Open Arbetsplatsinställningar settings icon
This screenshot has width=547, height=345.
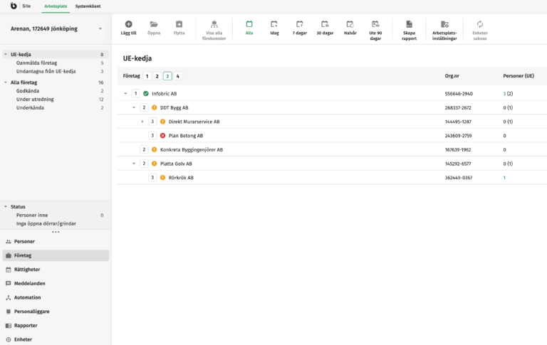tap(444, 24)
